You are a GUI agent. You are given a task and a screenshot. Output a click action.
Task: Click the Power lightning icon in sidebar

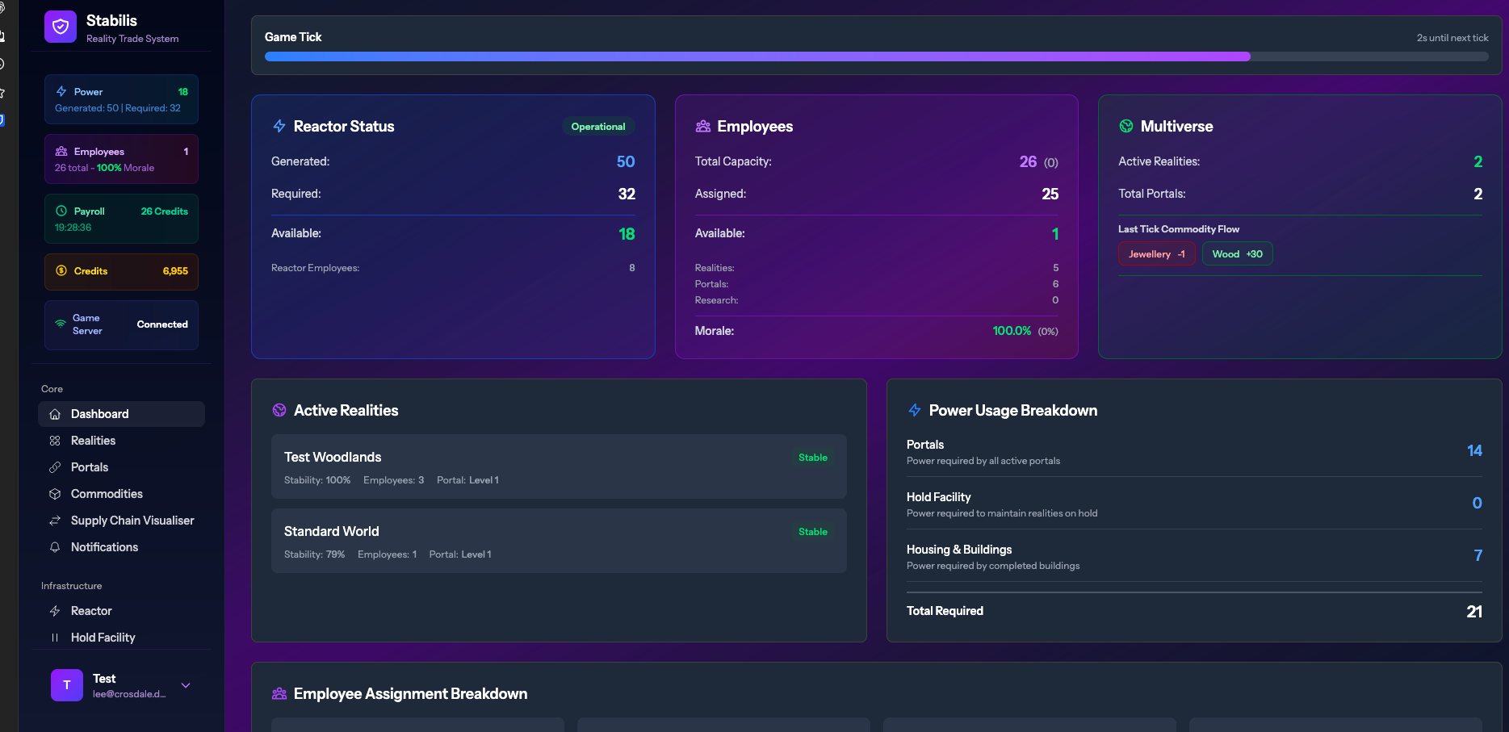pos(61,91)
